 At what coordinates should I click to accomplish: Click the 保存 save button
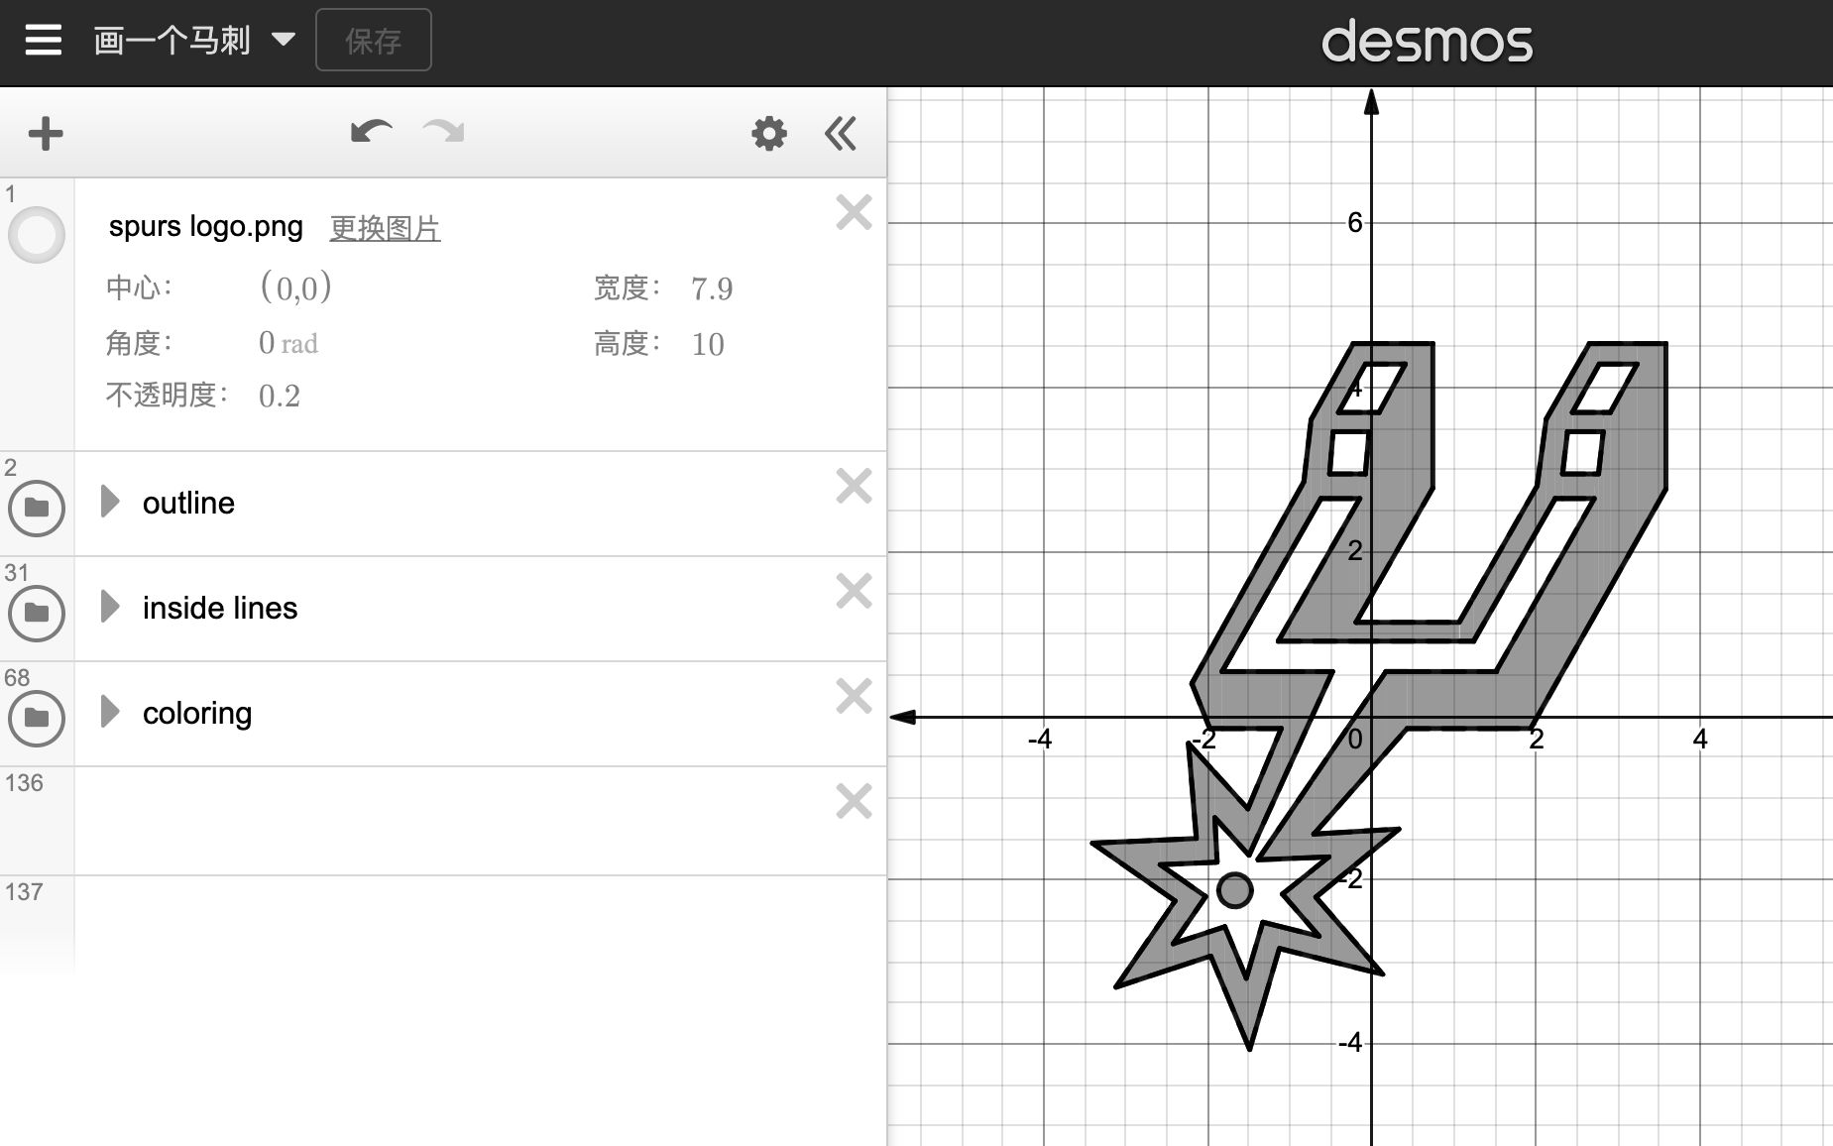[373, 41]
